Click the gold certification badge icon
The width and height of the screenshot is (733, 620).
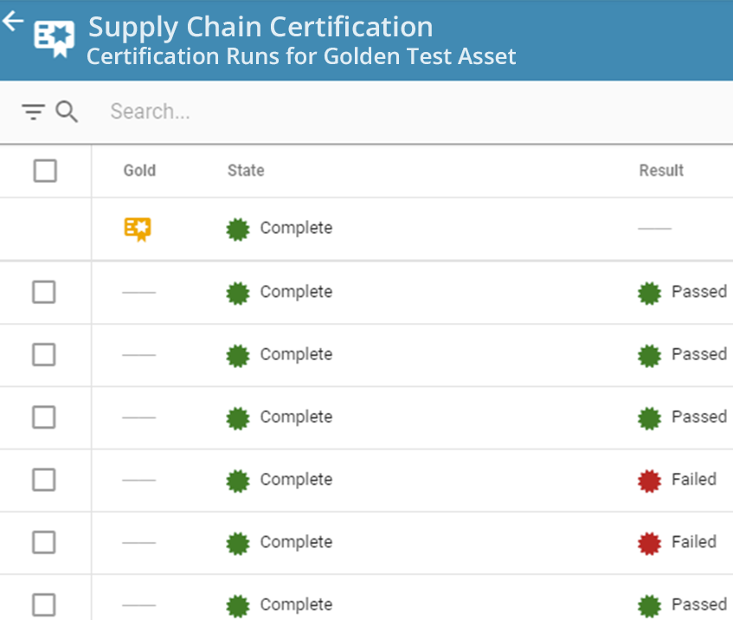(138, 229)
